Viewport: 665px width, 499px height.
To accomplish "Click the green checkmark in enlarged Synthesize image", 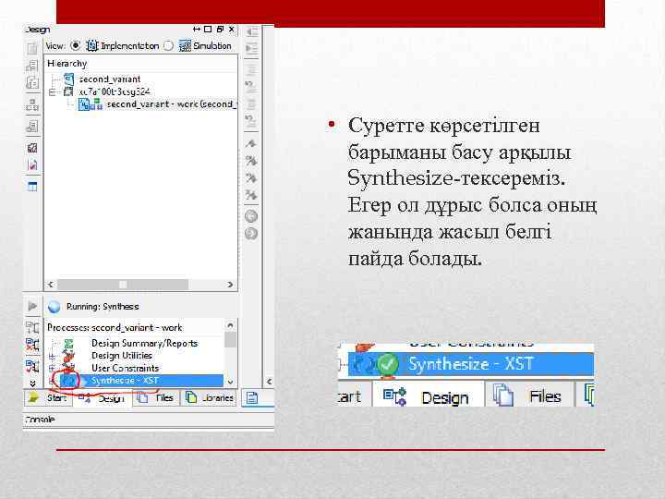I will 387,364.
